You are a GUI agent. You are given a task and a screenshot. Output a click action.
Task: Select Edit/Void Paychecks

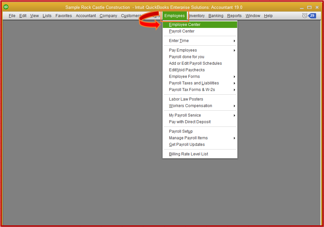pos(200,70)
